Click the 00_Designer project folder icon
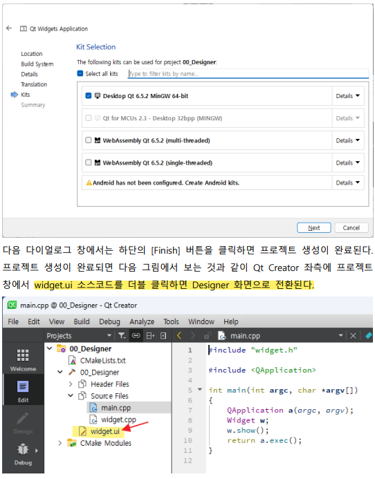375x479 pixels. click(62, 348)
